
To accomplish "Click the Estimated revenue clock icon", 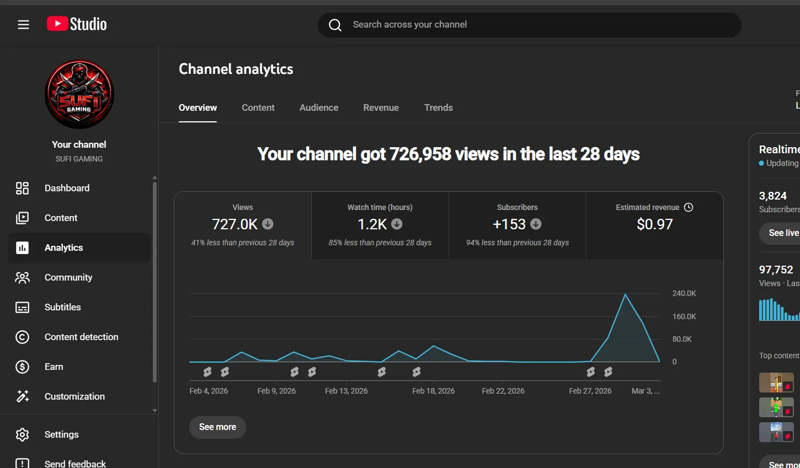I will (689, 207).
